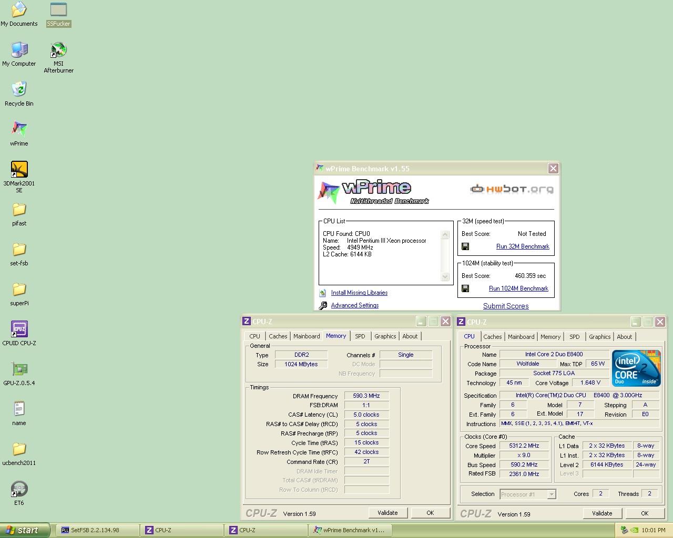Open About tab in right CPU-Z window

[x=625, y=337]
